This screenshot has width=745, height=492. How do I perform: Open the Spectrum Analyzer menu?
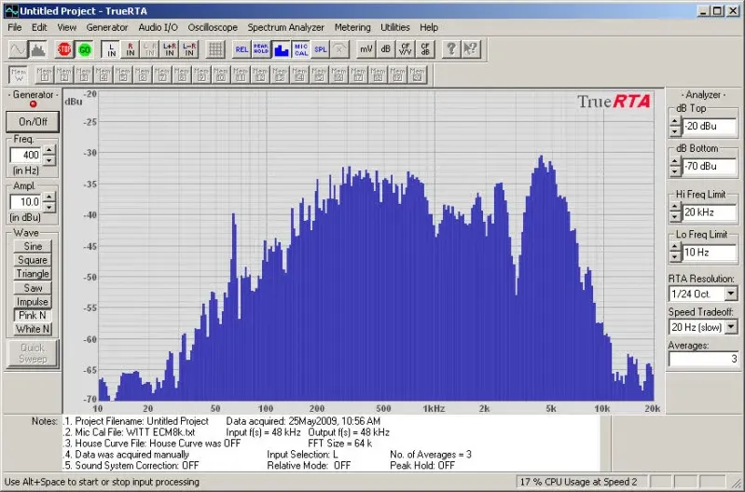(285, 28)
